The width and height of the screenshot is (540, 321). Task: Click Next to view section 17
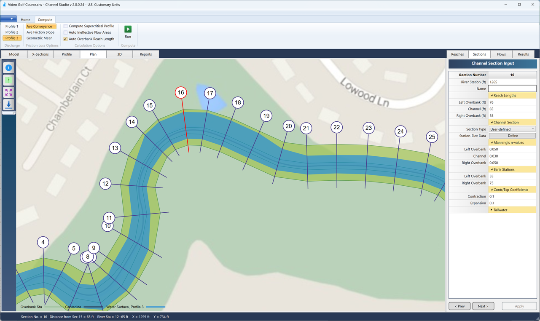tap(483, 306)
